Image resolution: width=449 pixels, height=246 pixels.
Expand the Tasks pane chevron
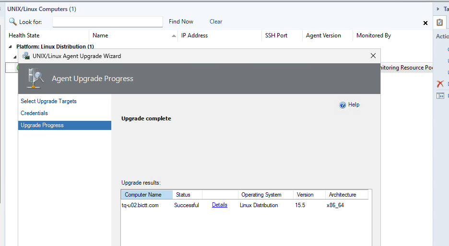(x=437, y=9)
